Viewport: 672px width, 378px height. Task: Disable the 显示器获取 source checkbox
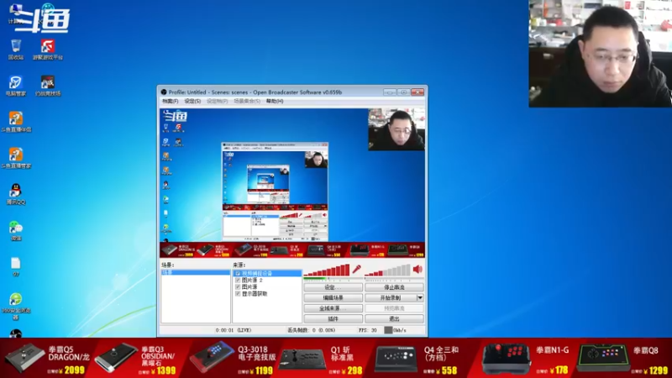pyautogui.click(x=238, y=293)
